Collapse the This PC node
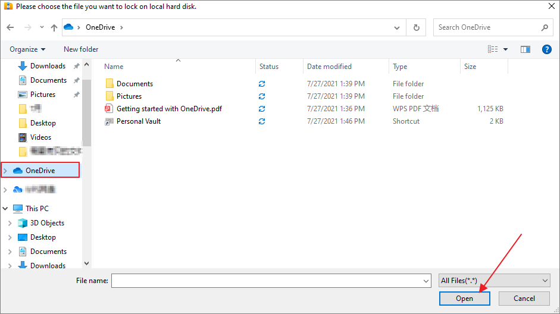This screenshot has width=560, height=314. click(x=5, y=208)
